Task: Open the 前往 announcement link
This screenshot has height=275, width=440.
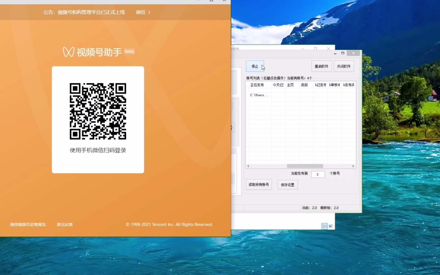Action: click(x=140, y=12)
